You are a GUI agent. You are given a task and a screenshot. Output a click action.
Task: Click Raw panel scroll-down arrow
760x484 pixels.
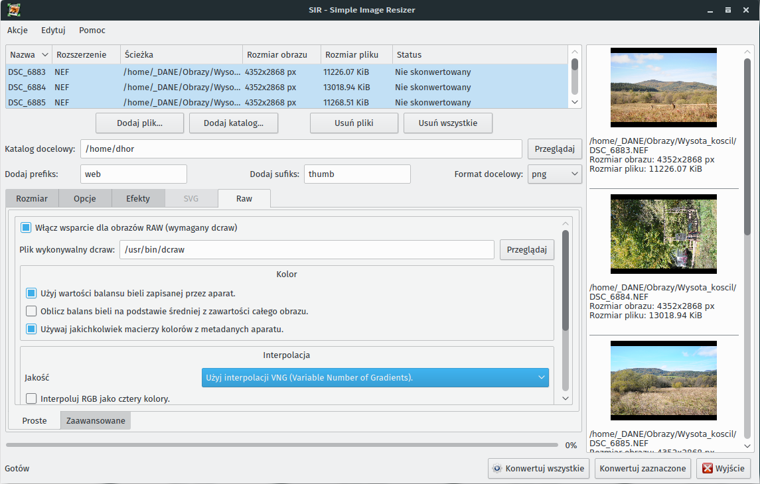pos(565,398)
